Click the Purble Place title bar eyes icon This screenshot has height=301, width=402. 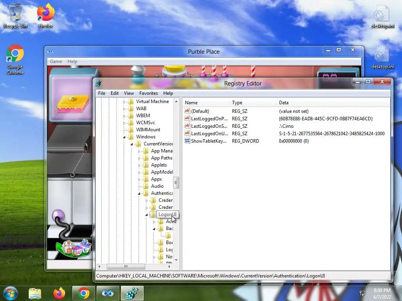50,51
